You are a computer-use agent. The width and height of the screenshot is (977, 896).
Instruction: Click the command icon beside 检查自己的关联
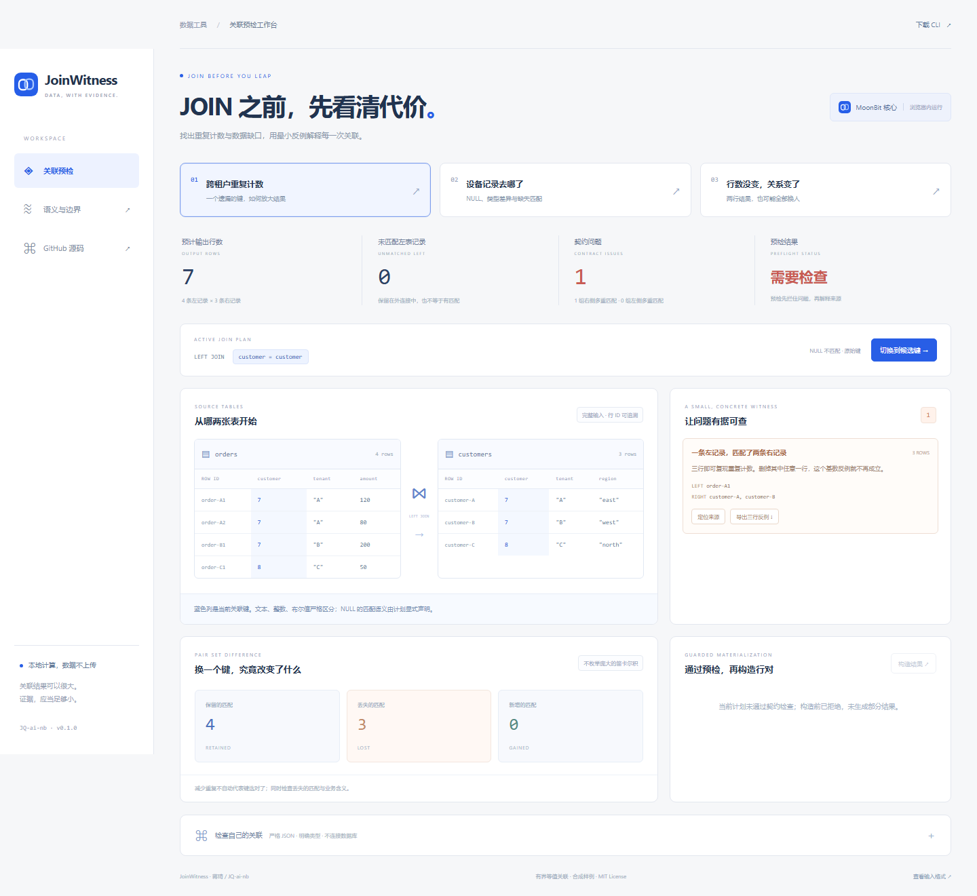202,836
